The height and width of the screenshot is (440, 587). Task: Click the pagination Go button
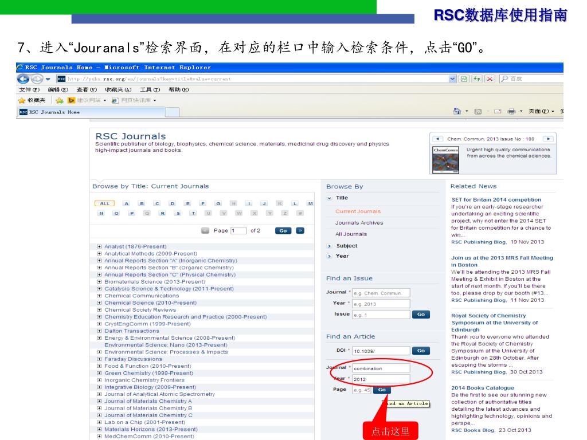(x=283, y=230)
